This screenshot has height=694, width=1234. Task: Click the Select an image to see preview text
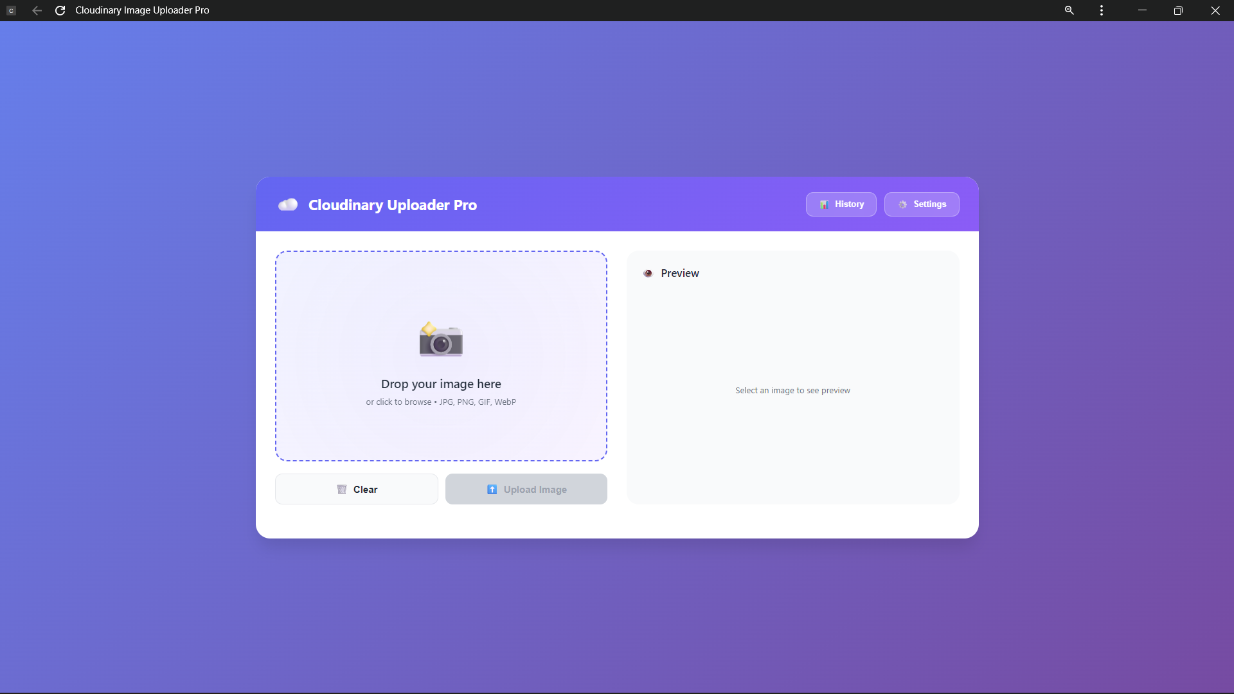click(x=792, y=390)
